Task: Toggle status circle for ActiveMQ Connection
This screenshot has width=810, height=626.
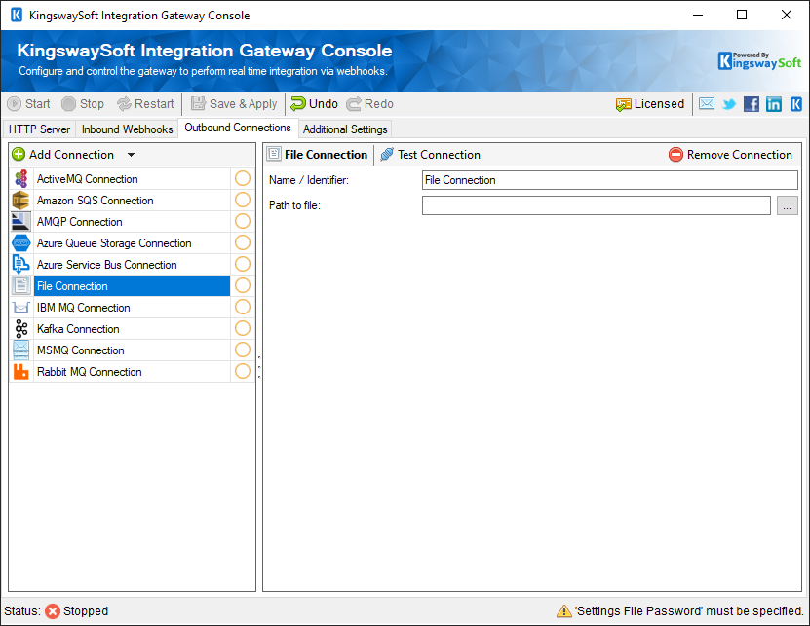Action: 243,178
